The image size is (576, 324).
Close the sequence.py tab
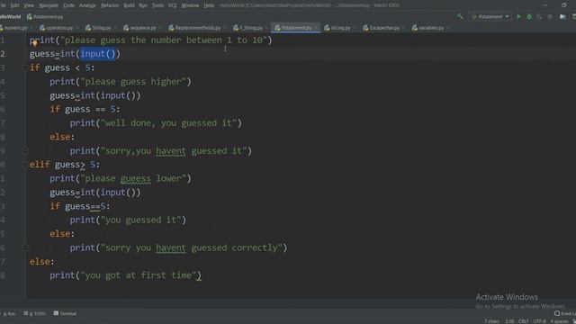click(160, 28)
